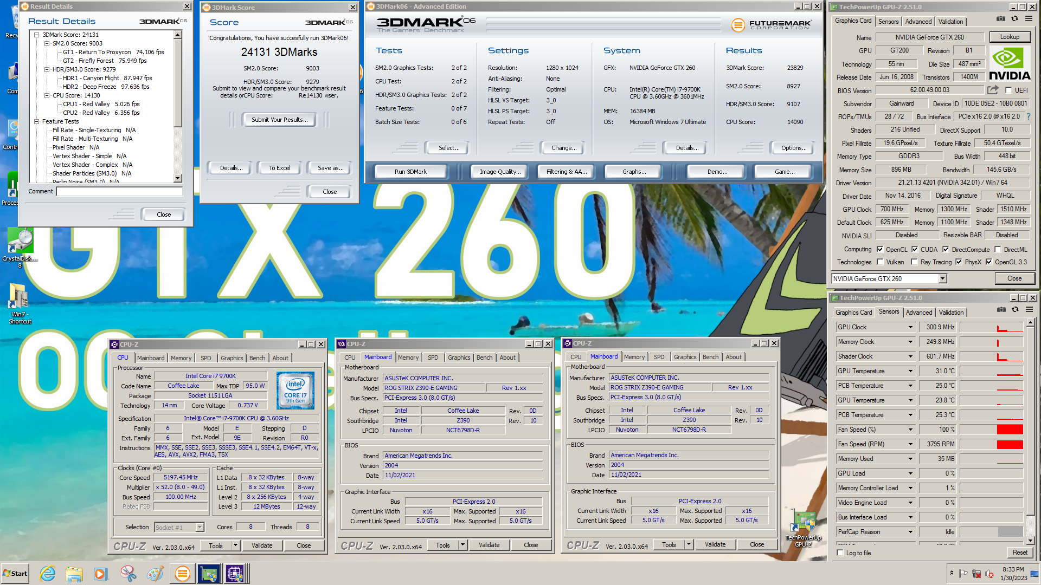
Task: Open Socket #1 Selection dropdown in CPU-Z
Action: point(200,527)
